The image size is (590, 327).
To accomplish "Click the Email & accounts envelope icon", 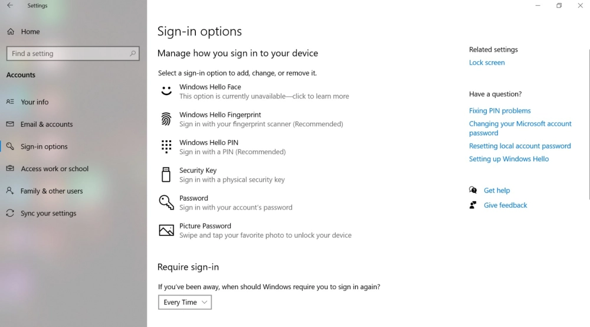I will click(x=10, y=124).
